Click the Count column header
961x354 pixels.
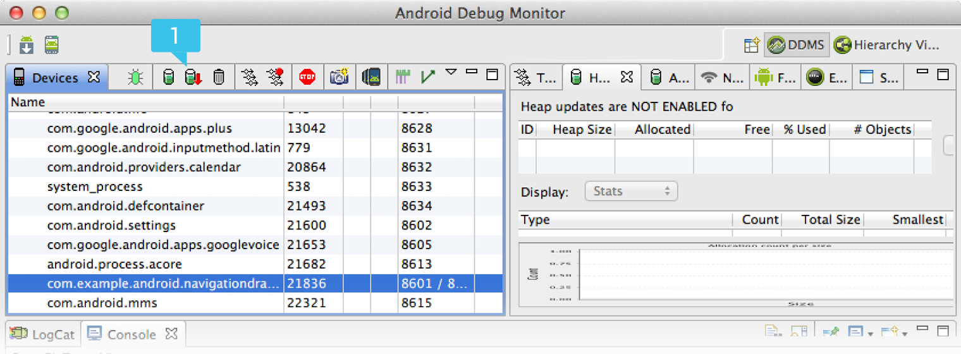pyautogui.click(x=757, y=220)
